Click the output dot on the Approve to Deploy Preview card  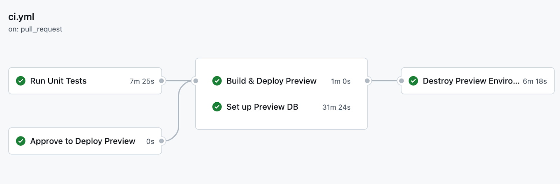[x=161, y=141]
